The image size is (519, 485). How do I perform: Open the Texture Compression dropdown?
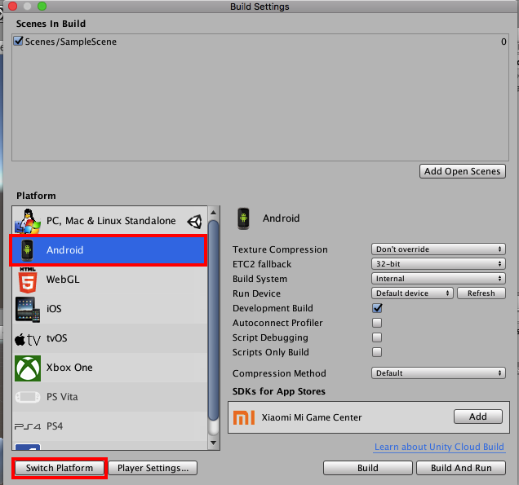click(x=438, y=249)
